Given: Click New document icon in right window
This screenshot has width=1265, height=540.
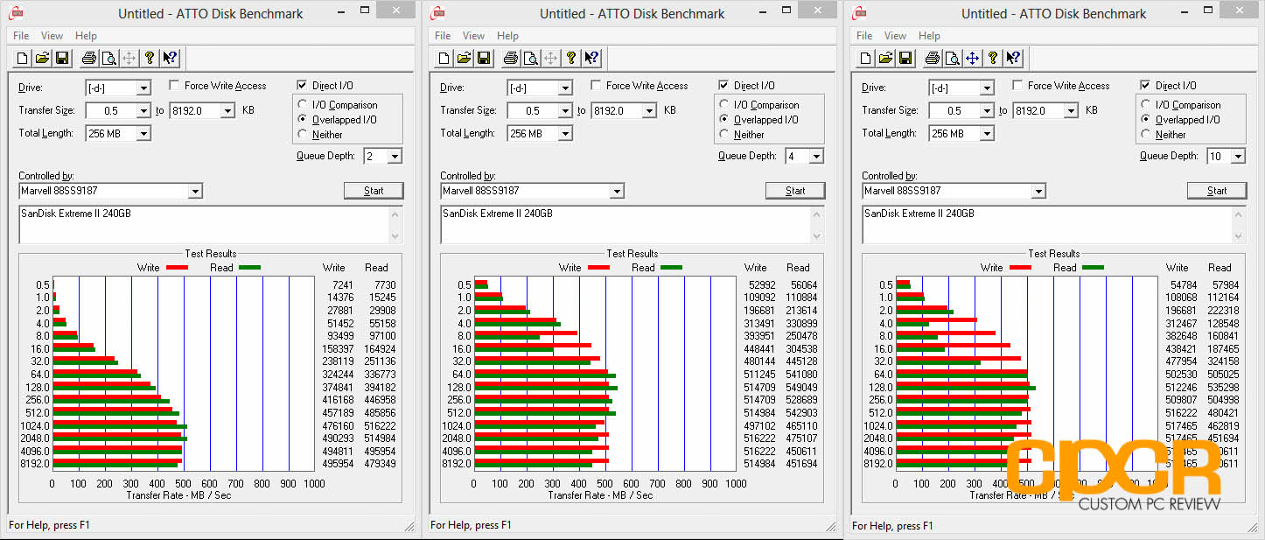Looking at the screenshot, I should [865, 58].
